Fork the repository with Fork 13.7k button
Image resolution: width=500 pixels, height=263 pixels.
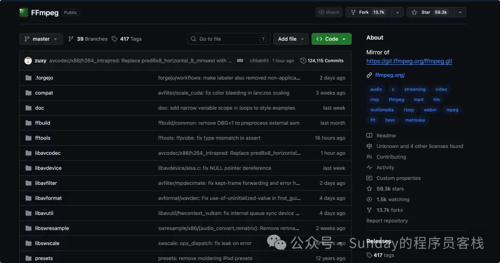coord(369,12)
